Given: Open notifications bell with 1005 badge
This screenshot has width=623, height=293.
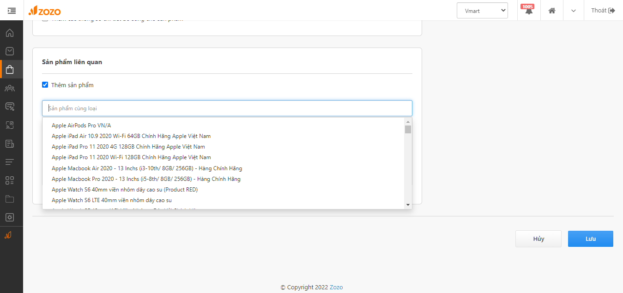Looking at the screenshot, I should [528, 10].
